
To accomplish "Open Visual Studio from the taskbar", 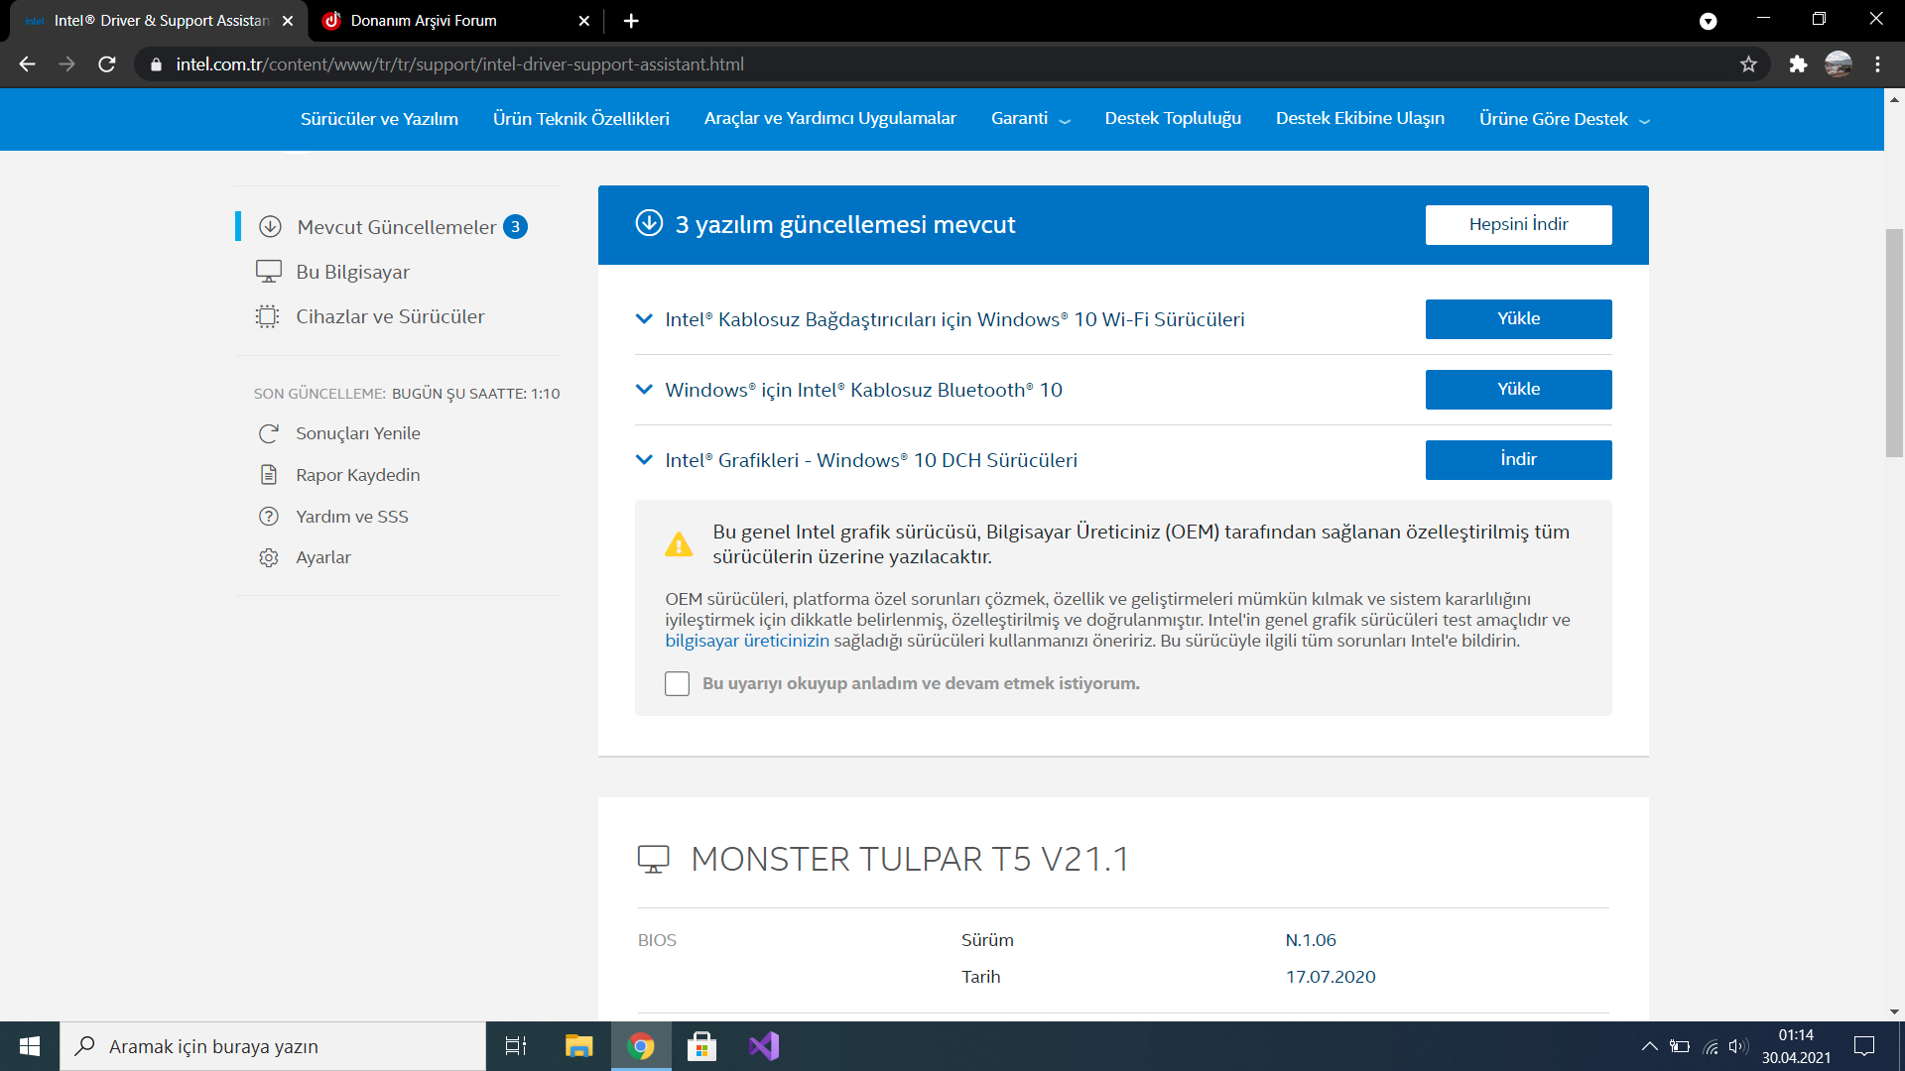I will pyautogui.click(x=764, y=1046).
